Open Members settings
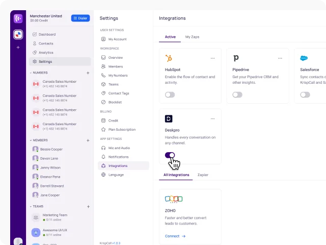 (x=112, y=66)
